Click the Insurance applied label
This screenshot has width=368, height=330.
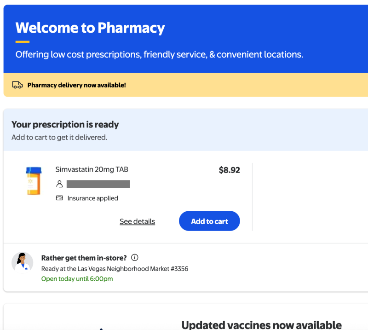point(92,198)
